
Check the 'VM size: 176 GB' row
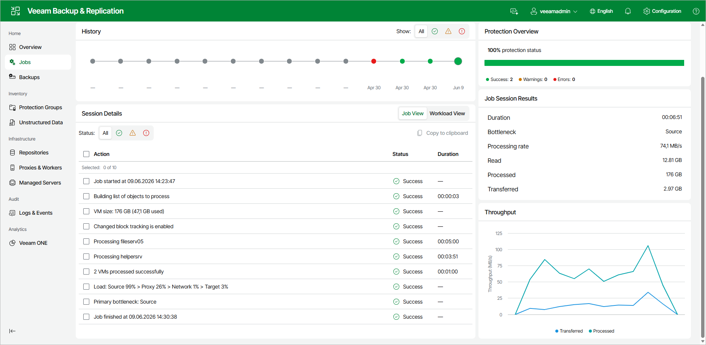click(86, 211)
